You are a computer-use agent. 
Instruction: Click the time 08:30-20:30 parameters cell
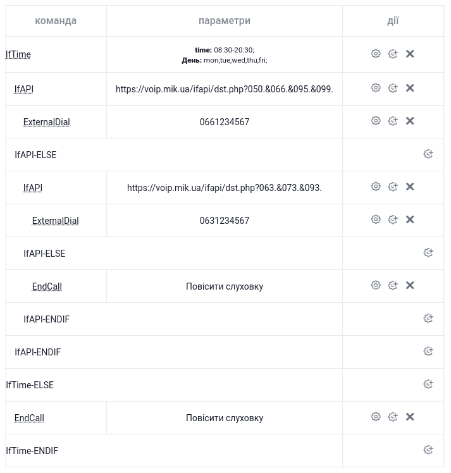pos(225,54)
